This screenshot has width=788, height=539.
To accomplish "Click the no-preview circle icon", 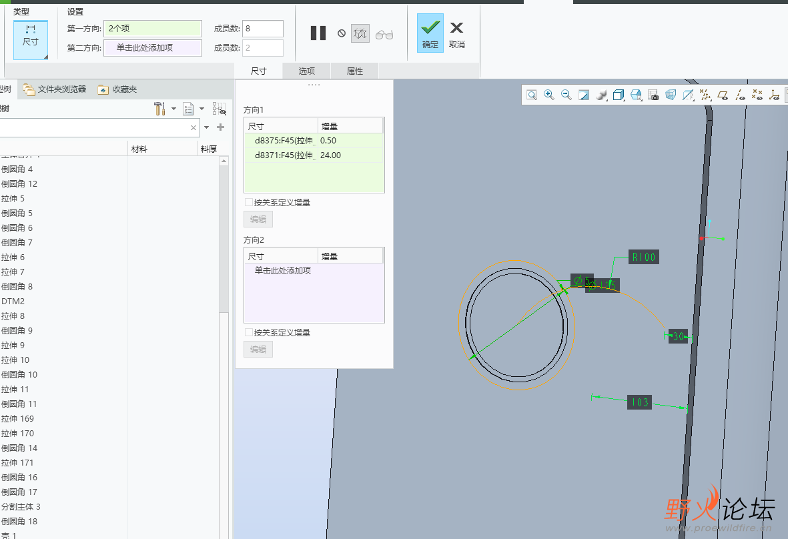I will 342,33.
